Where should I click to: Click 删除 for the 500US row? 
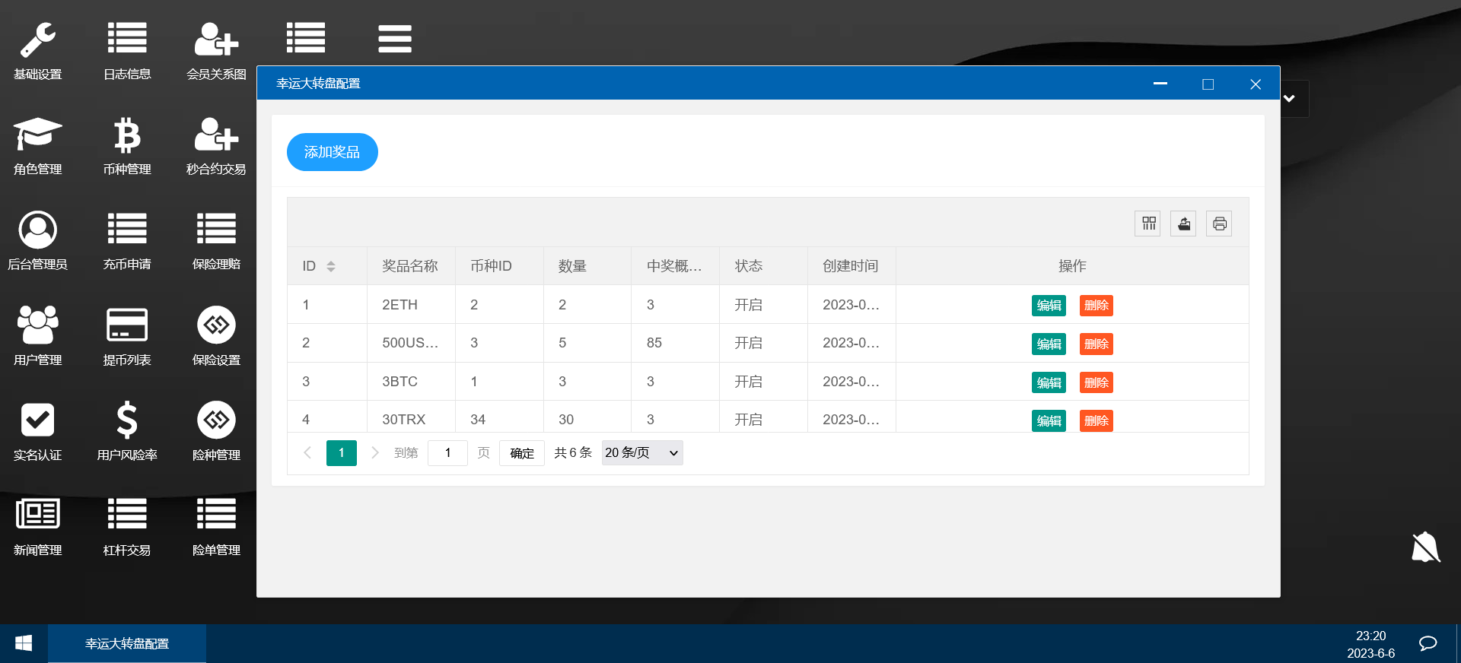click(1096, 344)
